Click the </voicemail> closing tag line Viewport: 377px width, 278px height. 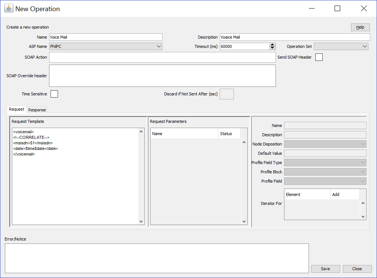point(24,154)
